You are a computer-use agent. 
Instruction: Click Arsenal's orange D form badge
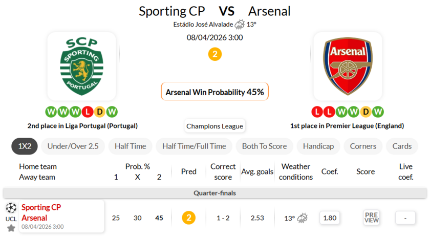[x=365, y=112]
